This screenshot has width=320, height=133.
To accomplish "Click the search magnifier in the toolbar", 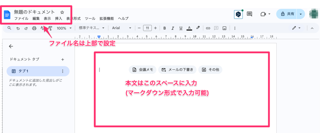I will tap(9, 28).
